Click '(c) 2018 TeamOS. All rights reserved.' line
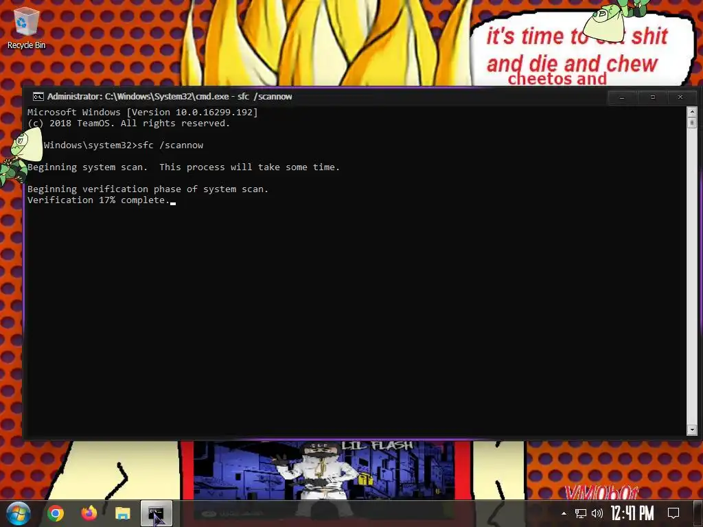 coord(128,124)
